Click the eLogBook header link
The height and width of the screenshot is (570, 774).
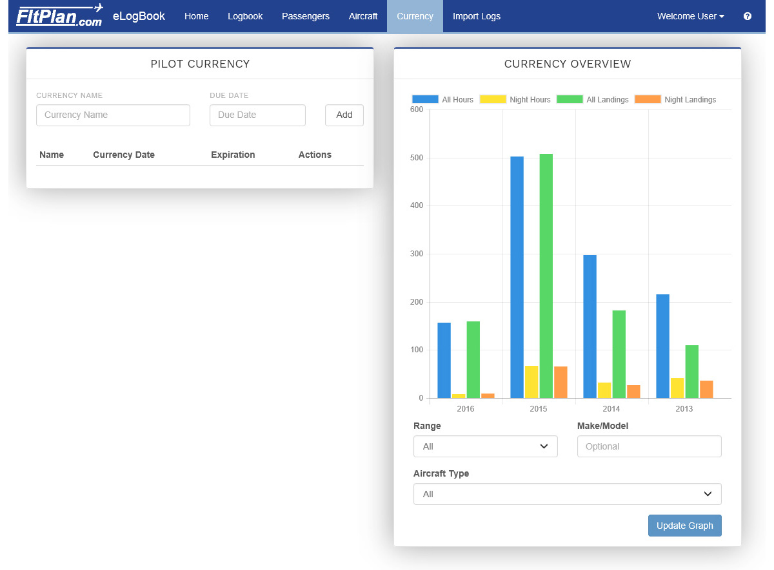pyautogui.click(x=139, y=15)
